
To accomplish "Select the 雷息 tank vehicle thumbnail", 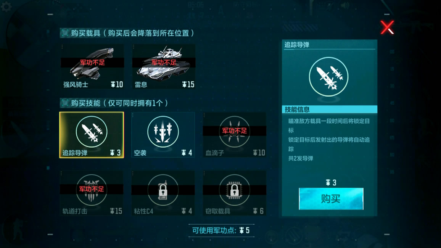I will click(164, 66).
